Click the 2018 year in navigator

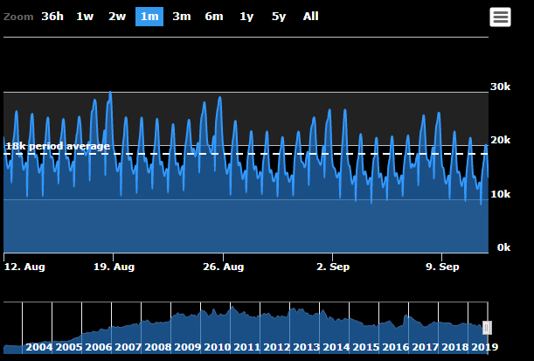(x=455, y=347)
